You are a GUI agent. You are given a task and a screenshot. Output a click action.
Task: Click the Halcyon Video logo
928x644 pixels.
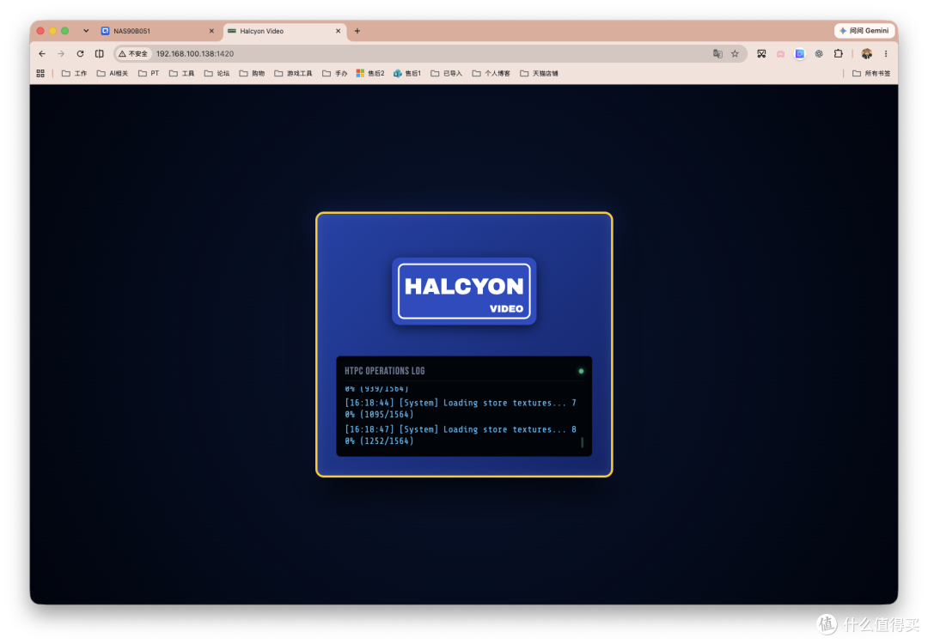pyautogui.click(x=464, y=291)
